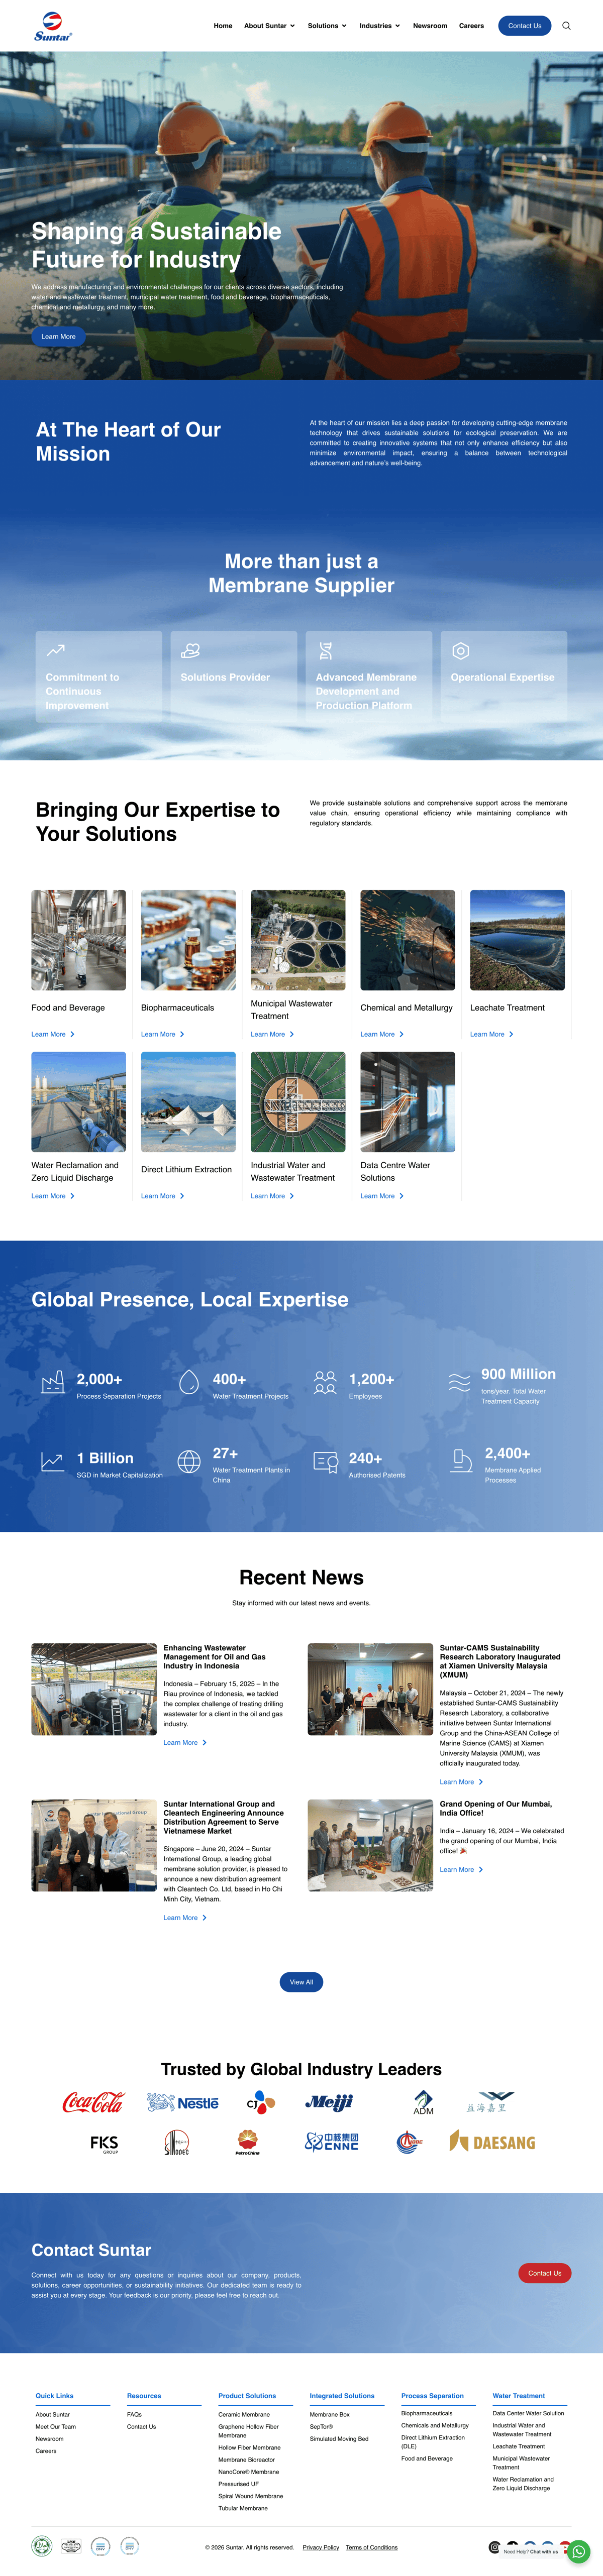Click the Suntar logo in the header
603x2576 pixels.
[x=53, y=26]
